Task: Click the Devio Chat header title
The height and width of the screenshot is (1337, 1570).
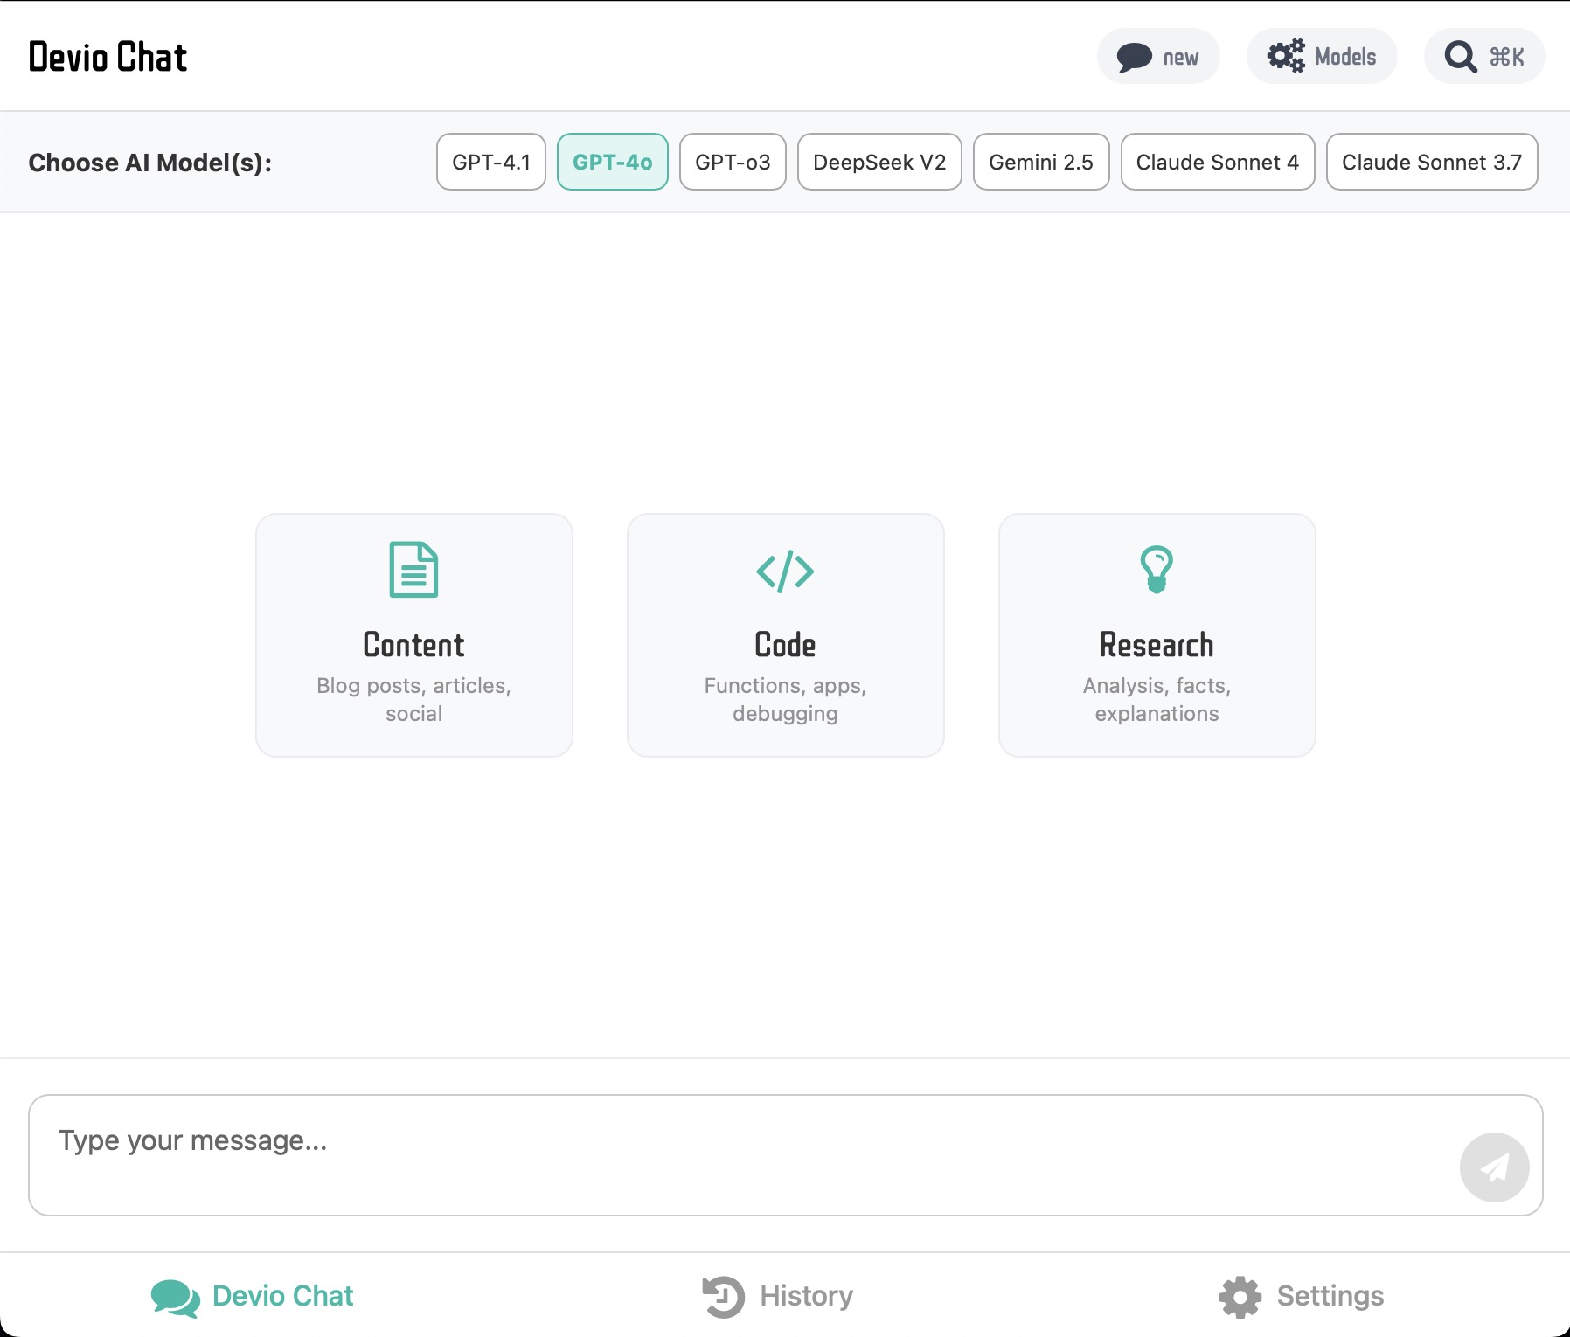Action: tap(108, 57)
